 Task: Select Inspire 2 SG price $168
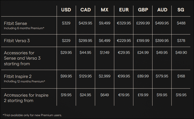click(x=181, y=76)
